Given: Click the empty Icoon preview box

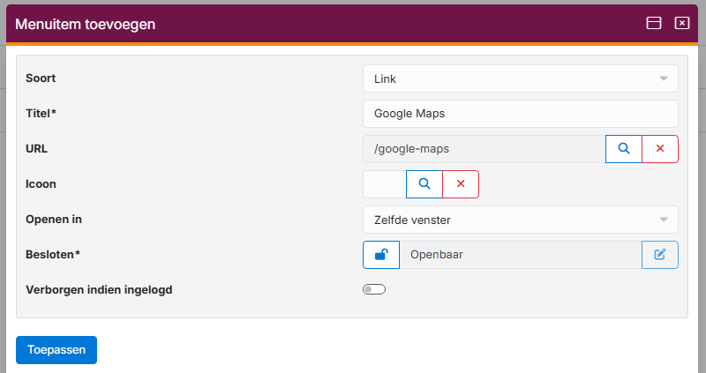Looking at the screenshot, I should click(384, 184).
